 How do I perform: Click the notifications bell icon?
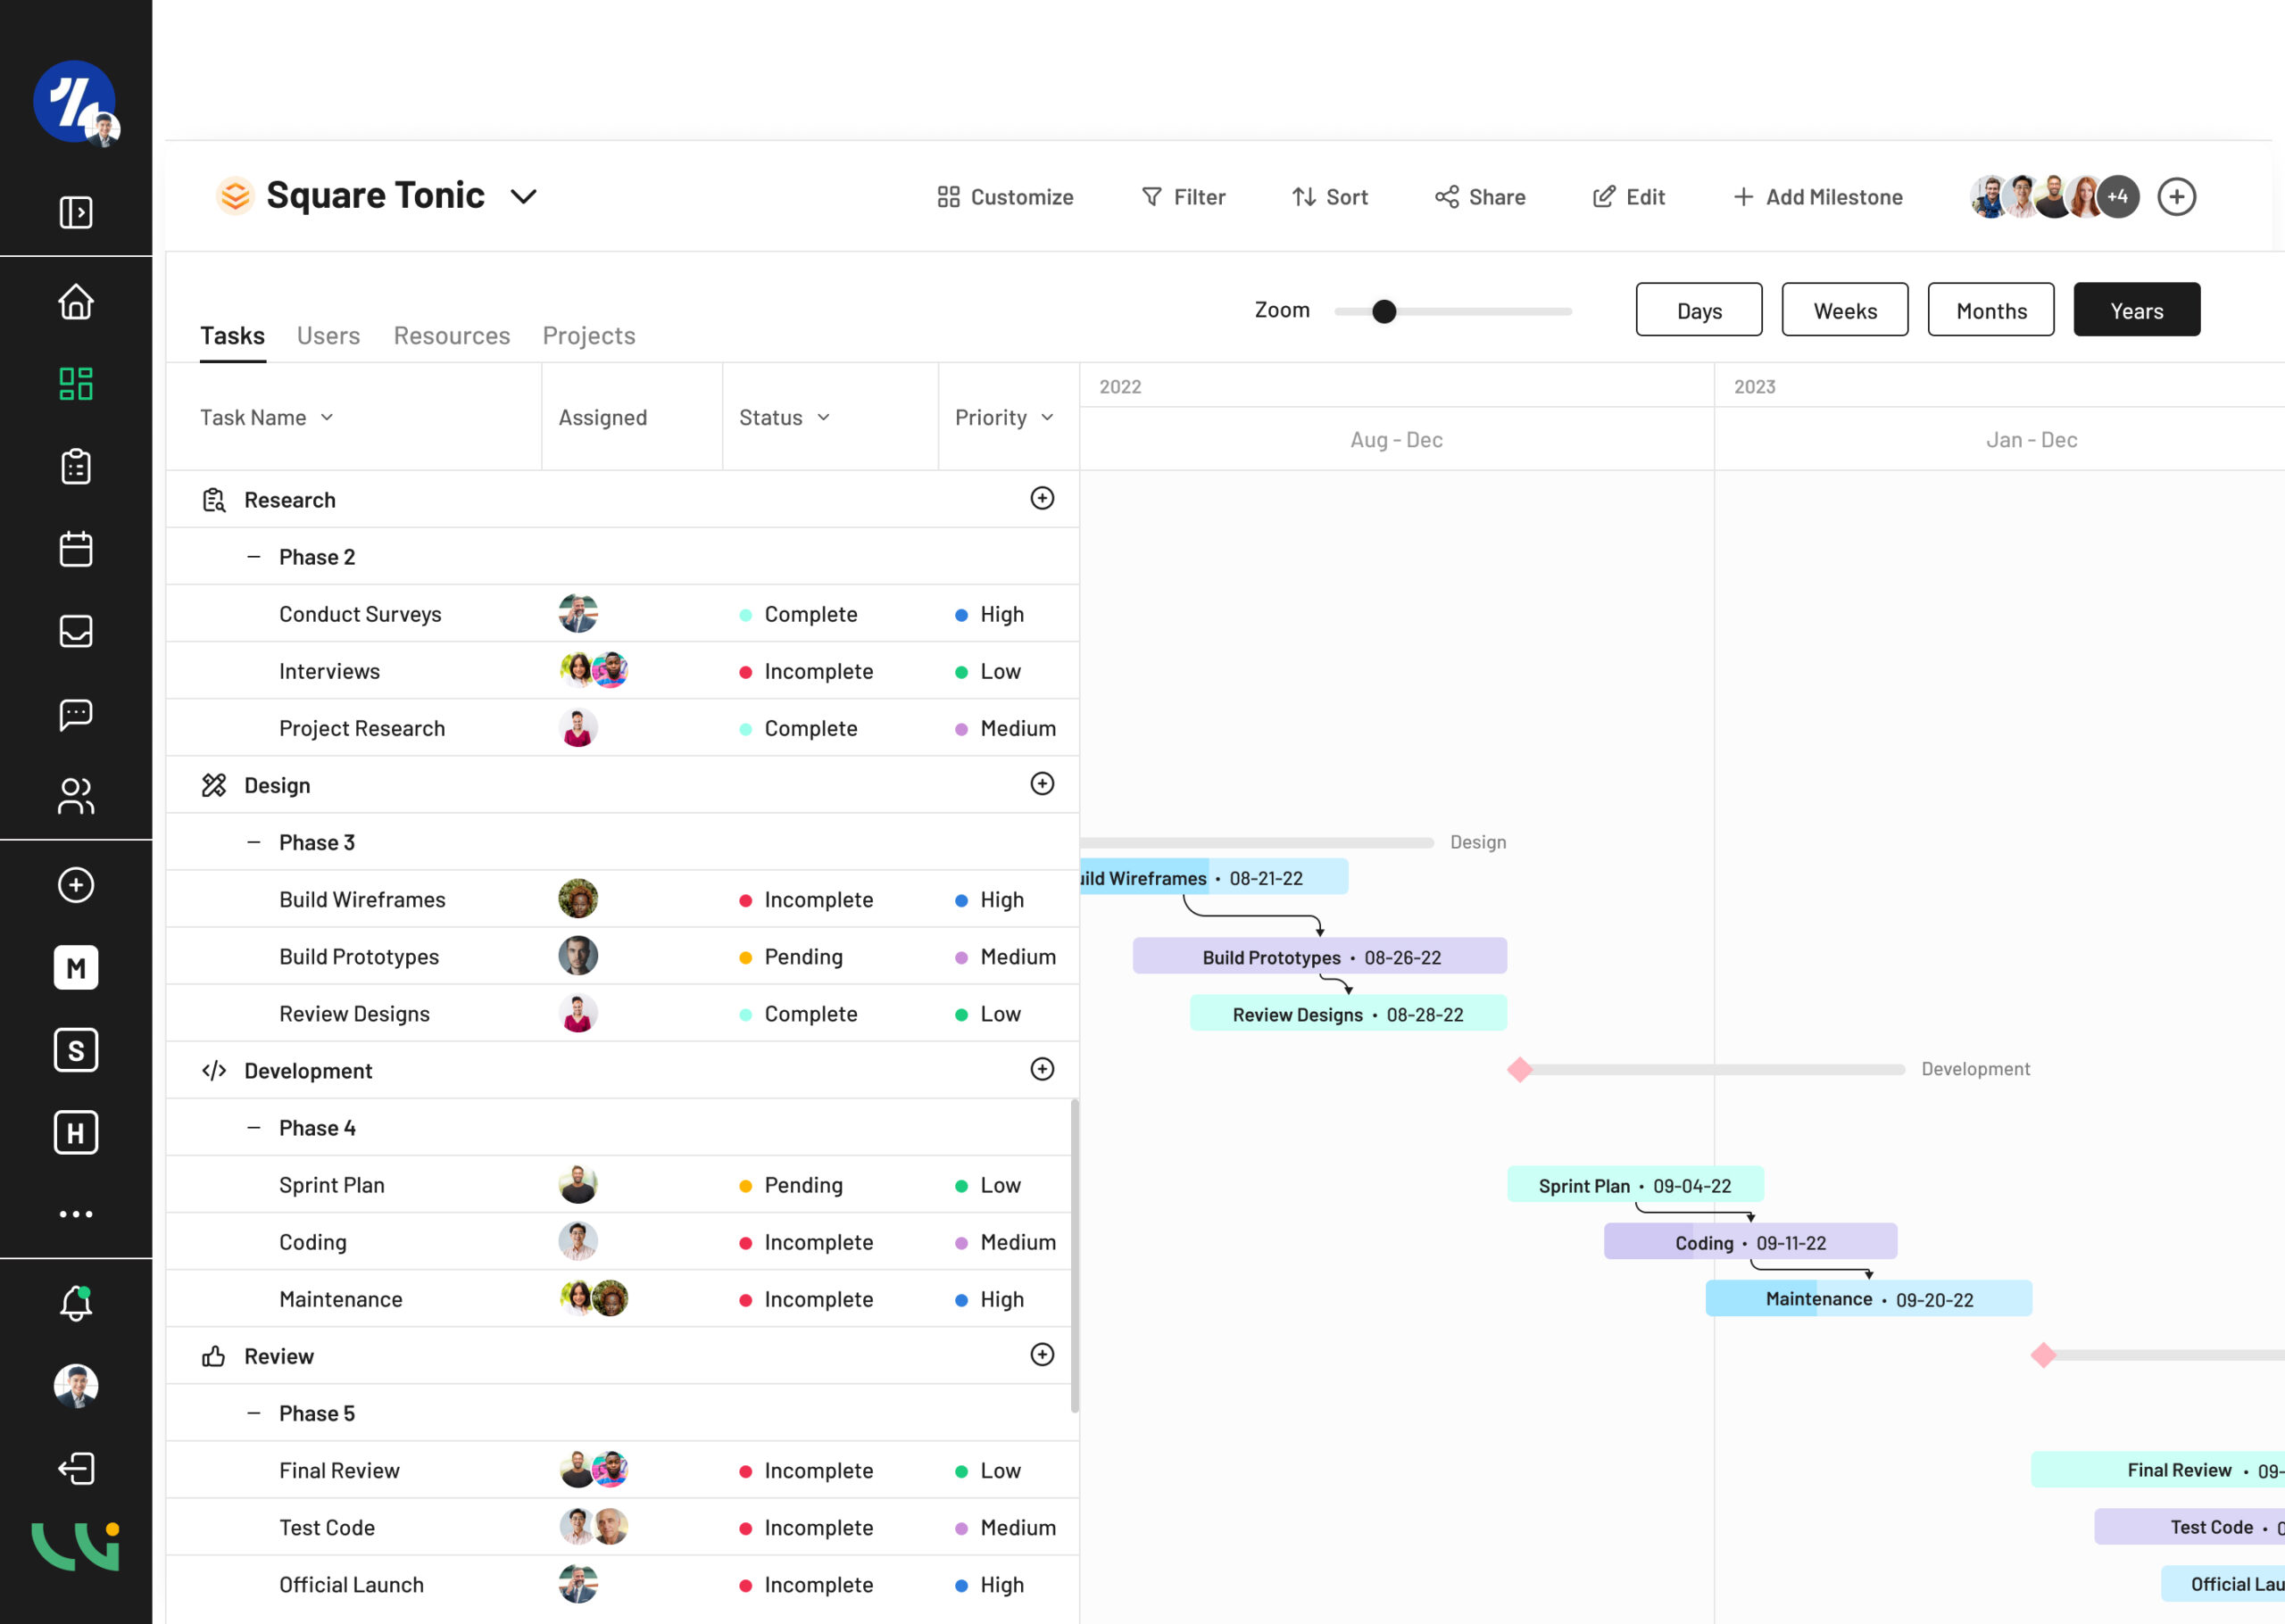[76, 1303]
